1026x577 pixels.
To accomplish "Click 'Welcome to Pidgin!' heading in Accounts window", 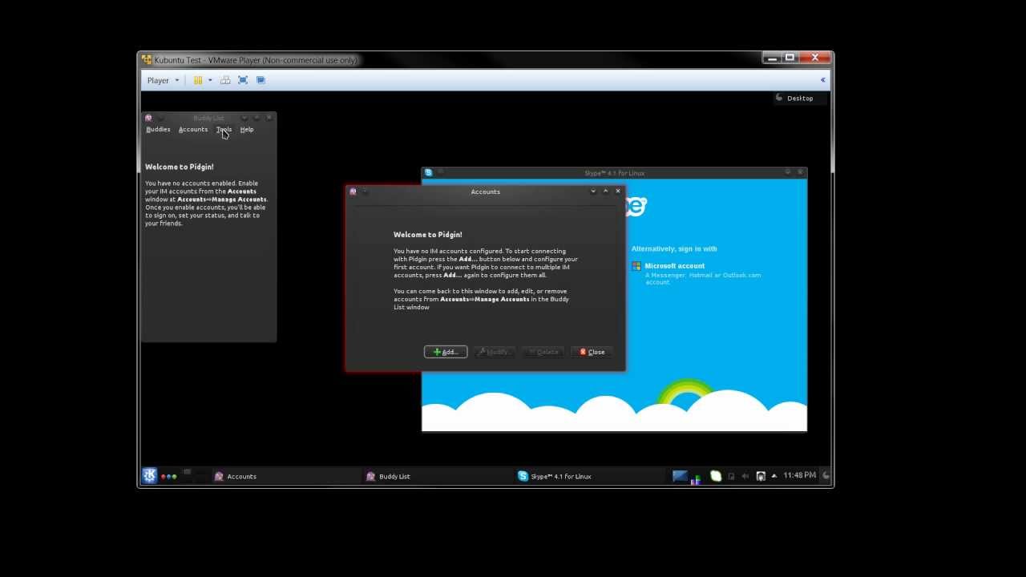I will point(428,235).
